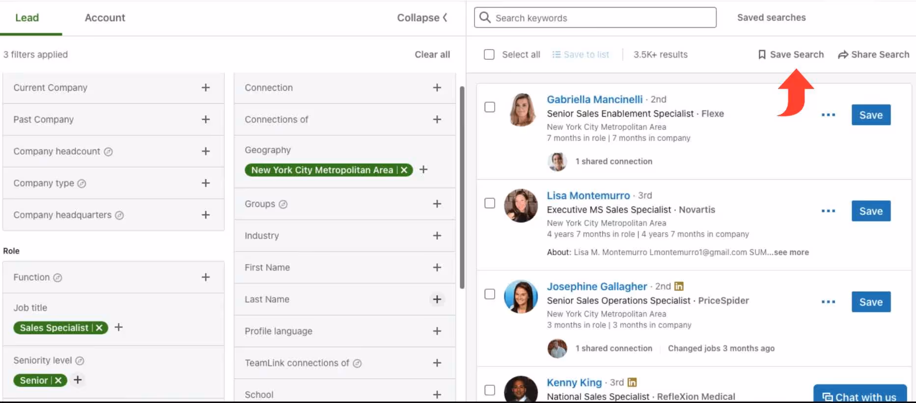Viewport: 916px width, 403px height.
Task: Switch to the Lead tab
Action: pos(27,18)
